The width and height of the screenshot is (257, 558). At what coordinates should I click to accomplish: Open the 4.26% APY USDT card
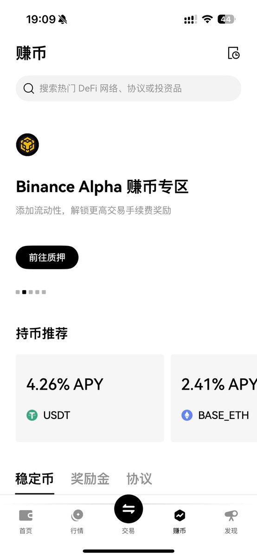click(x=90, y=398)
